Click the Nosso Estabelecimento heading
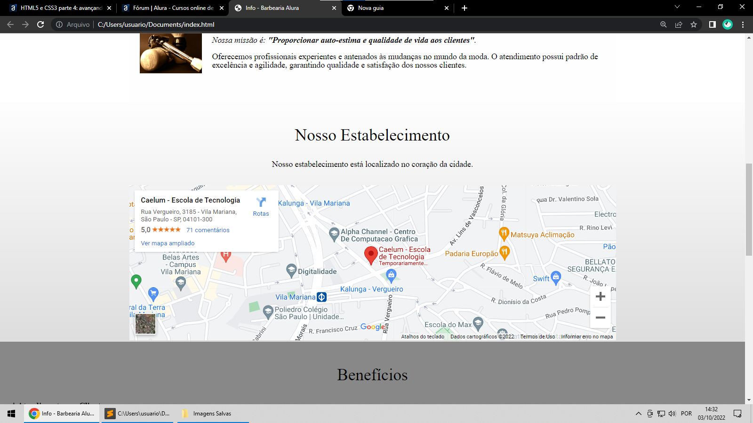Viewport: 753px width, 423px height. [372, 135]
